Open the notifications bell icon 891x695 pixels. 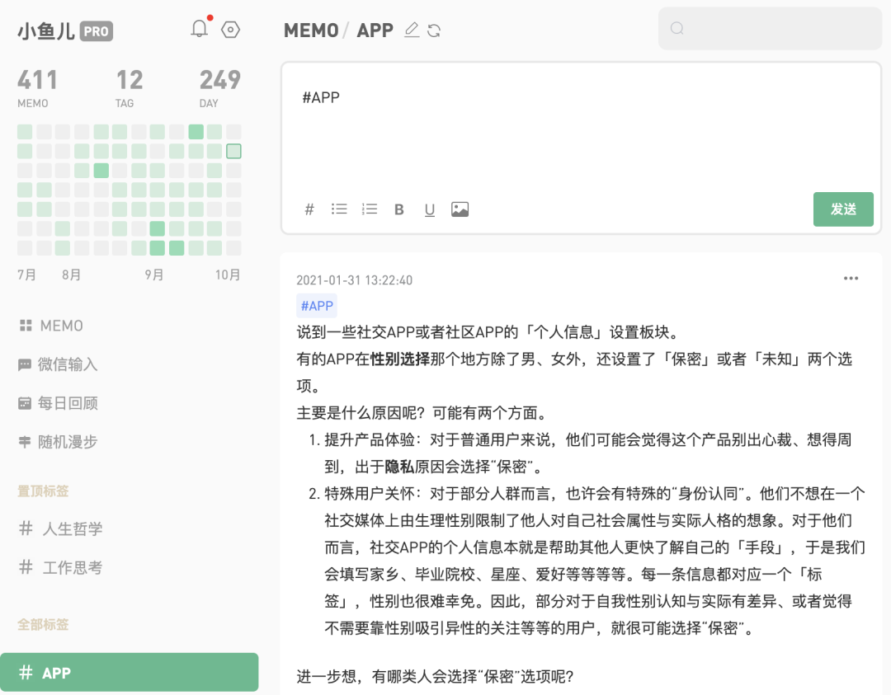click(200, 29)
